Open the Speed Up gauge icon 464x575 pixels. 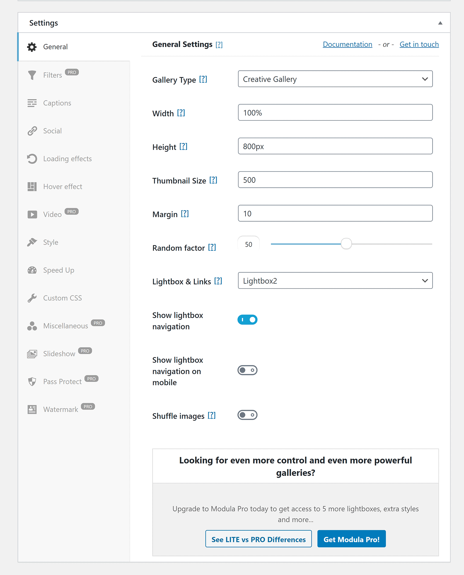tap(32, 270)
